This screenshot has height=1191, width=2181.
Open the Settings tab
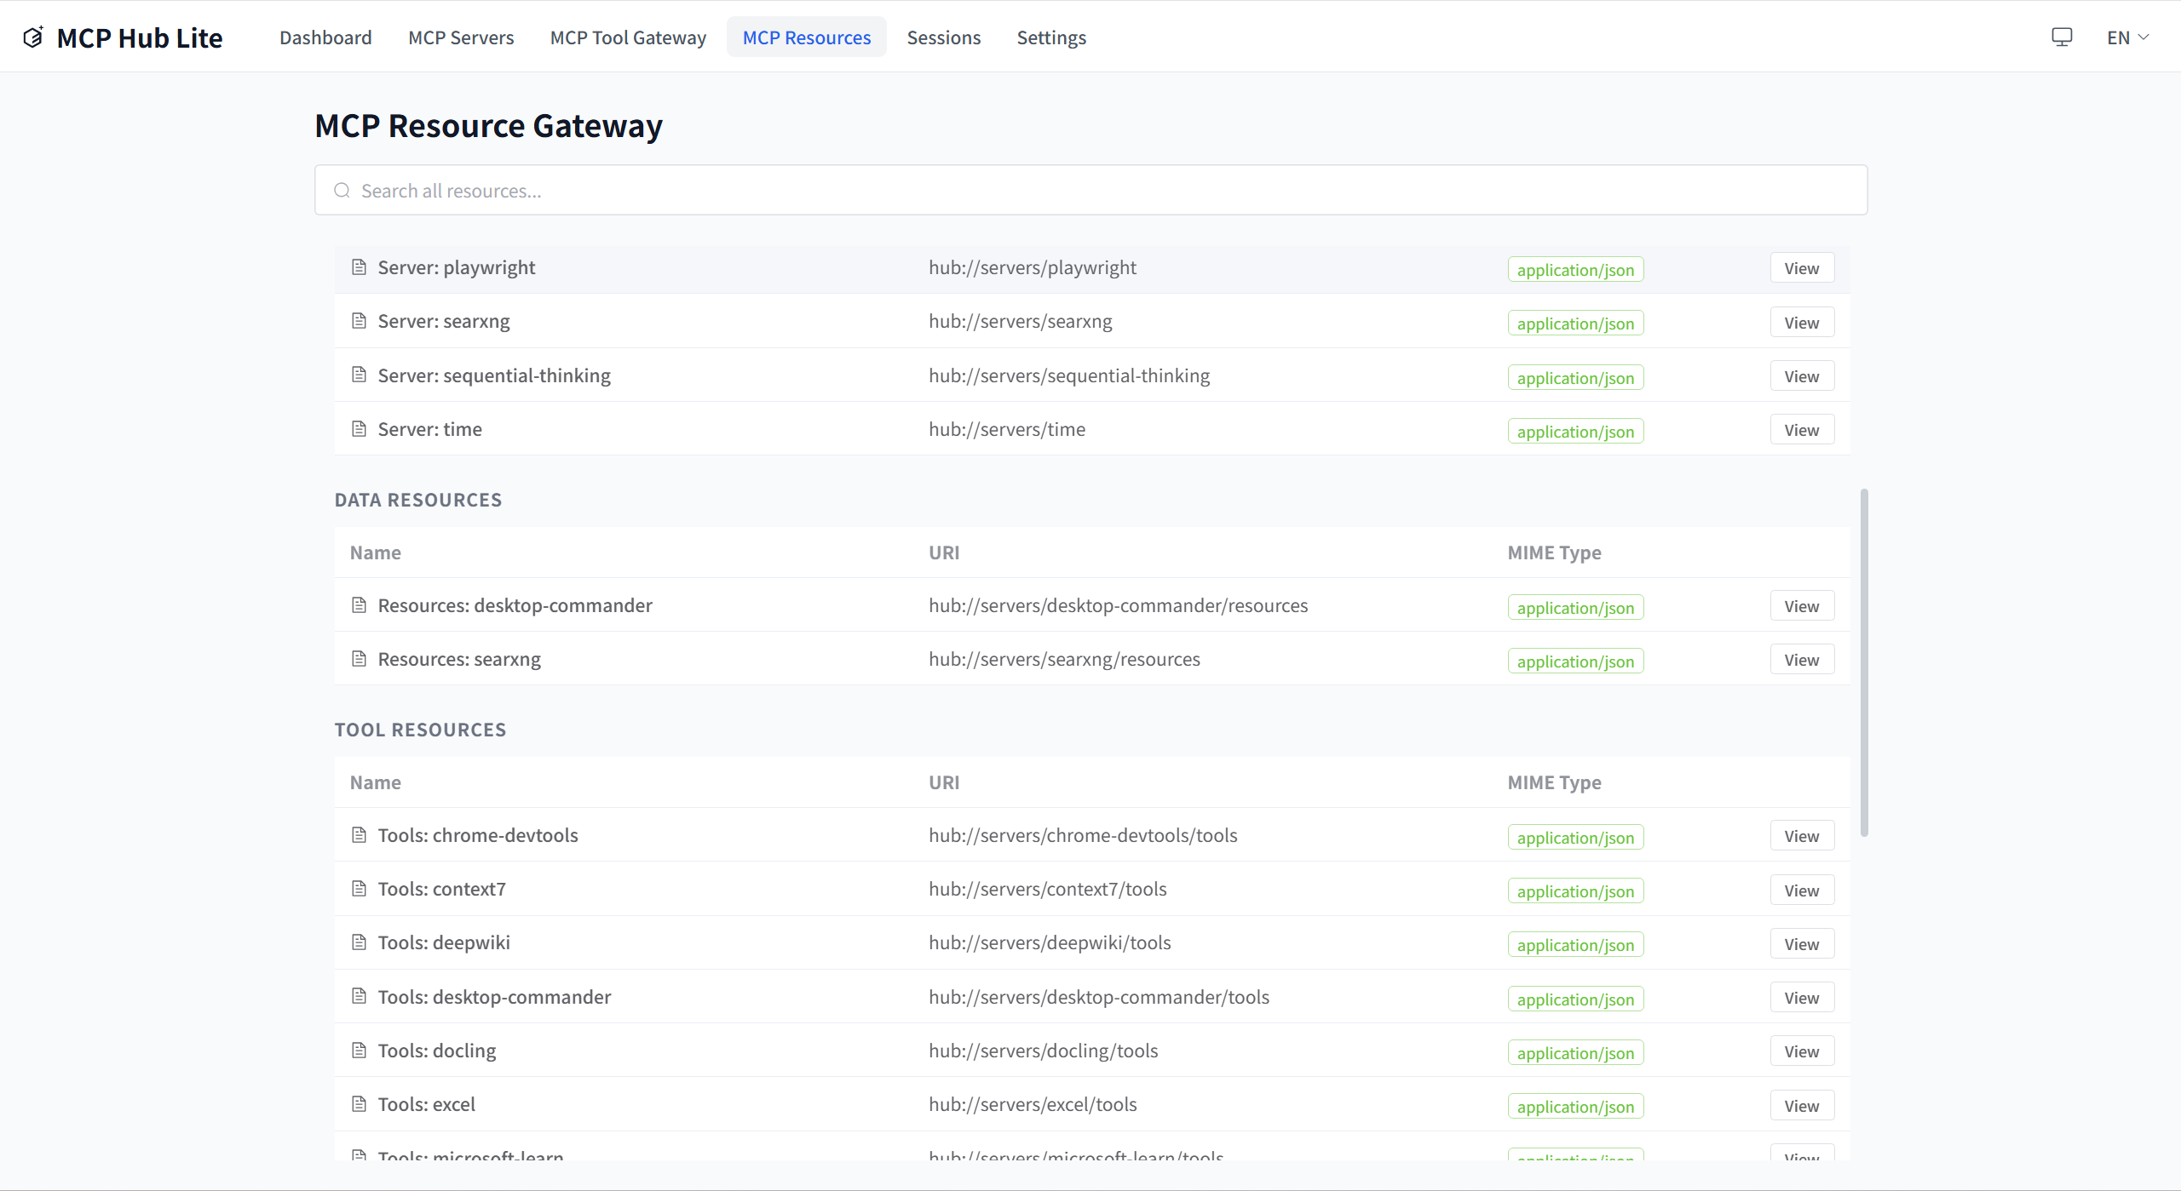coord(1050,37)
